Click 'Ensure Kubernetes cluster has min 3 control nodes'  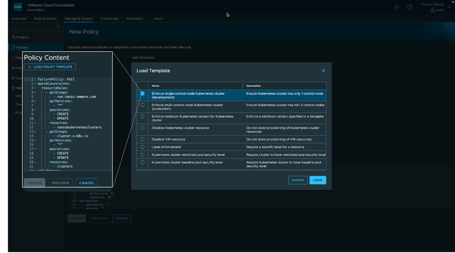click(x=285, y=105)
